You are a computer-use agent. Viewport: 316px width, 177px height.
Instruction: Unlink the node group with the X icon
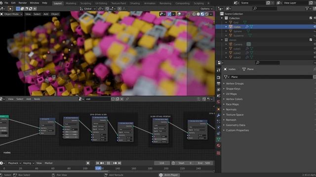point(121,99)
